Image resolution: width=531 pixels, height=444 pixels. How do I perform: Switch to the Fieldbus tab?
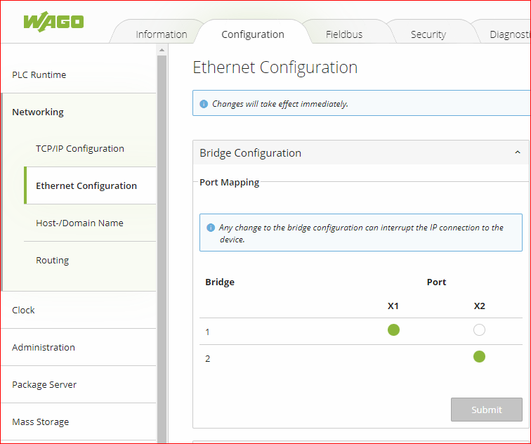(344, 34)
